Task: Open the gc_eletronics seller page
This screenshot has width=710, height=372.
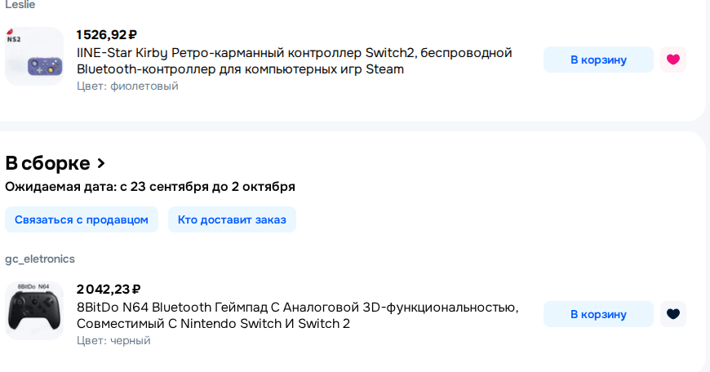Action: (x=40, y=259)
